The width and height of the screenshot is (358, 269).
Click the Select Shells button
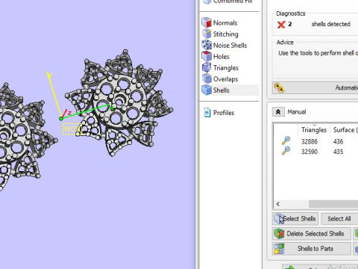tap(295, 219)
